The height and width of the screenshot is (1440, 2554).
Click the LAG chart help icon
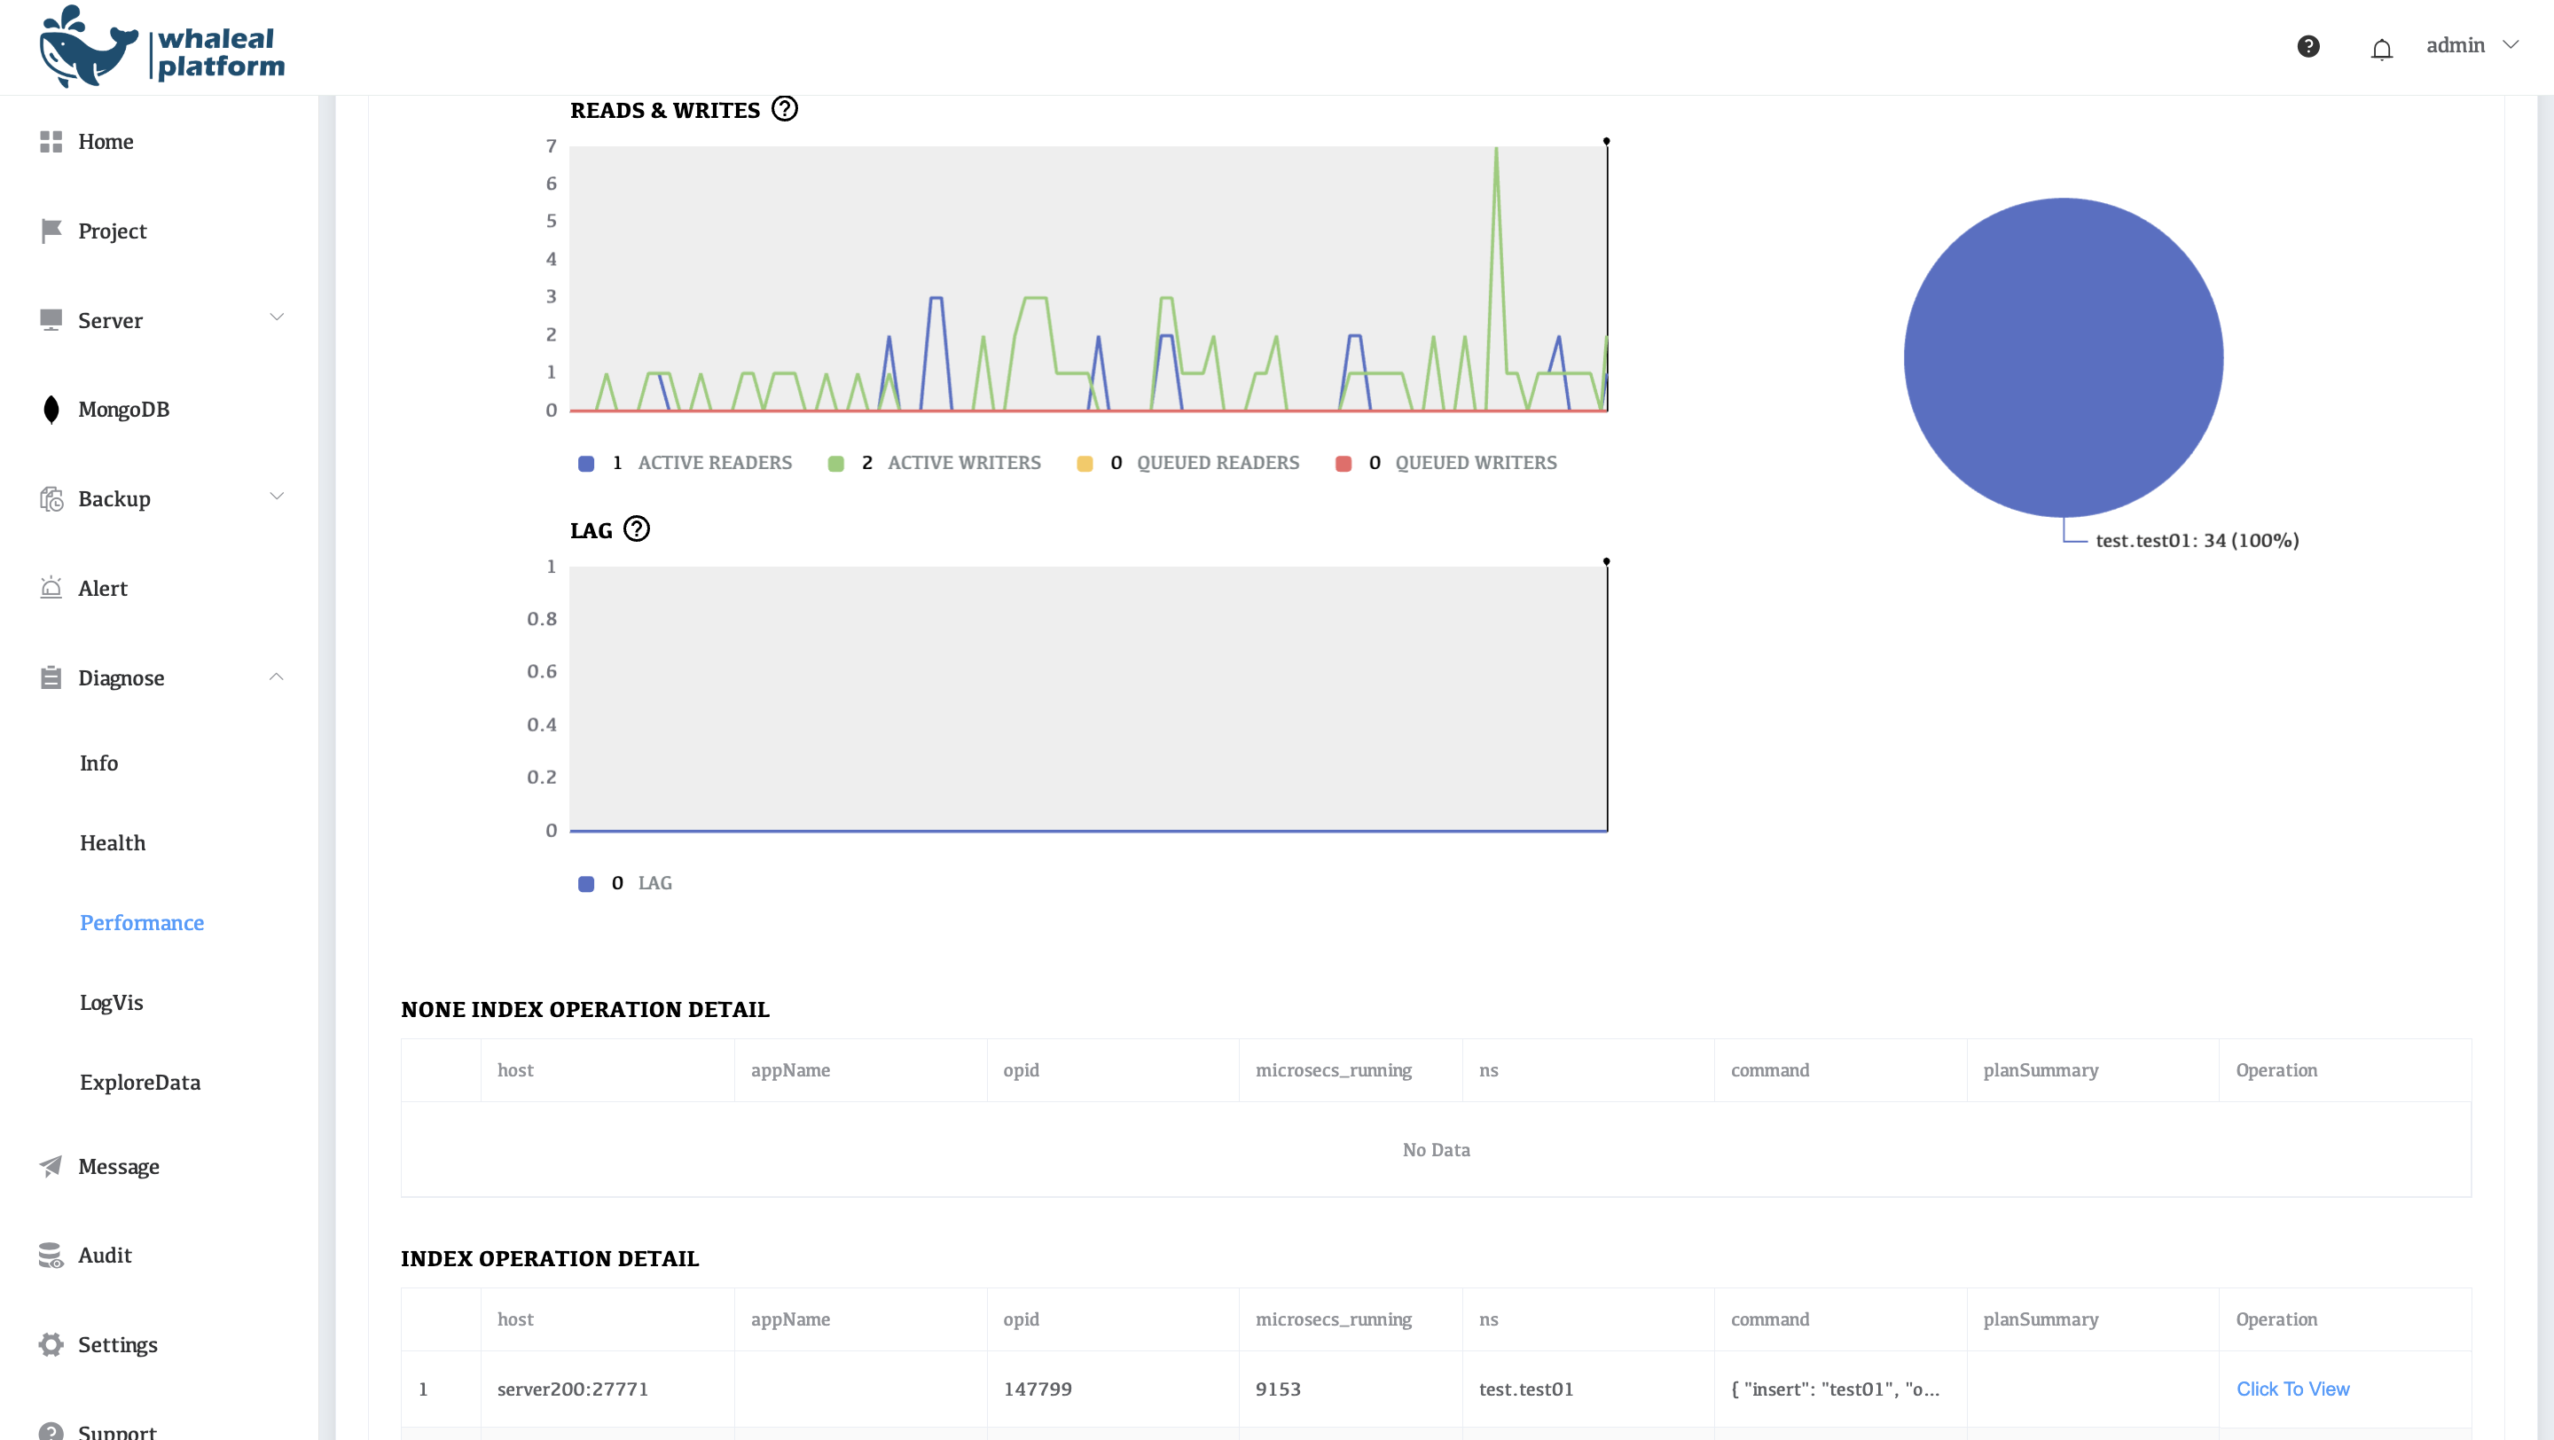click(637, 529)
